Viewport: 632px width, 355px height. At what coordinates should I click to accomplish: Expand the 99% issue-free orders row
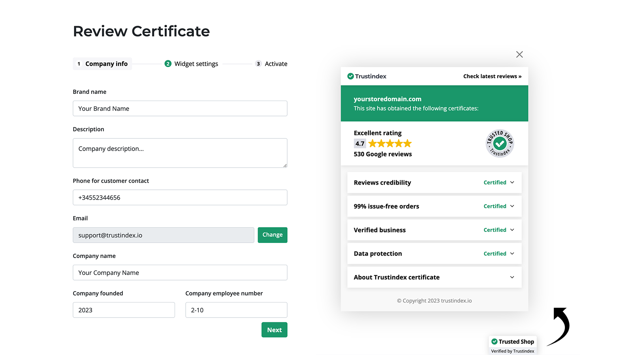point(434,206)
